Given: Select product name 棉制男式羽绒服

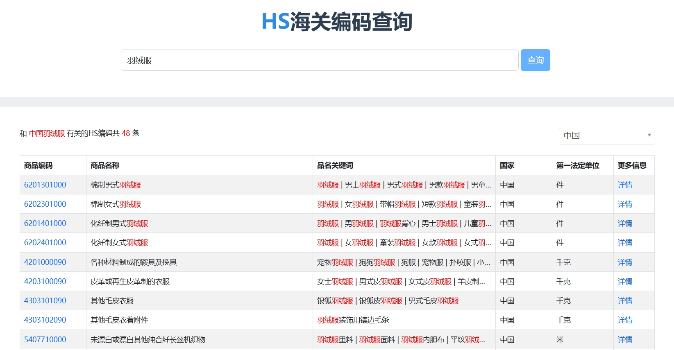Looking at the screenshot, I should click(116, 185).
